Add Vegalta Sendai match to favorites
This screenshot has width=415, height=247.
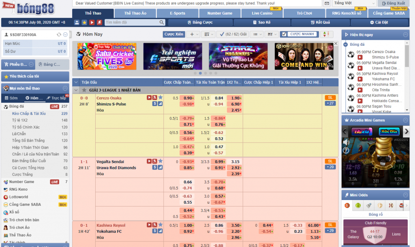[160, 161]
